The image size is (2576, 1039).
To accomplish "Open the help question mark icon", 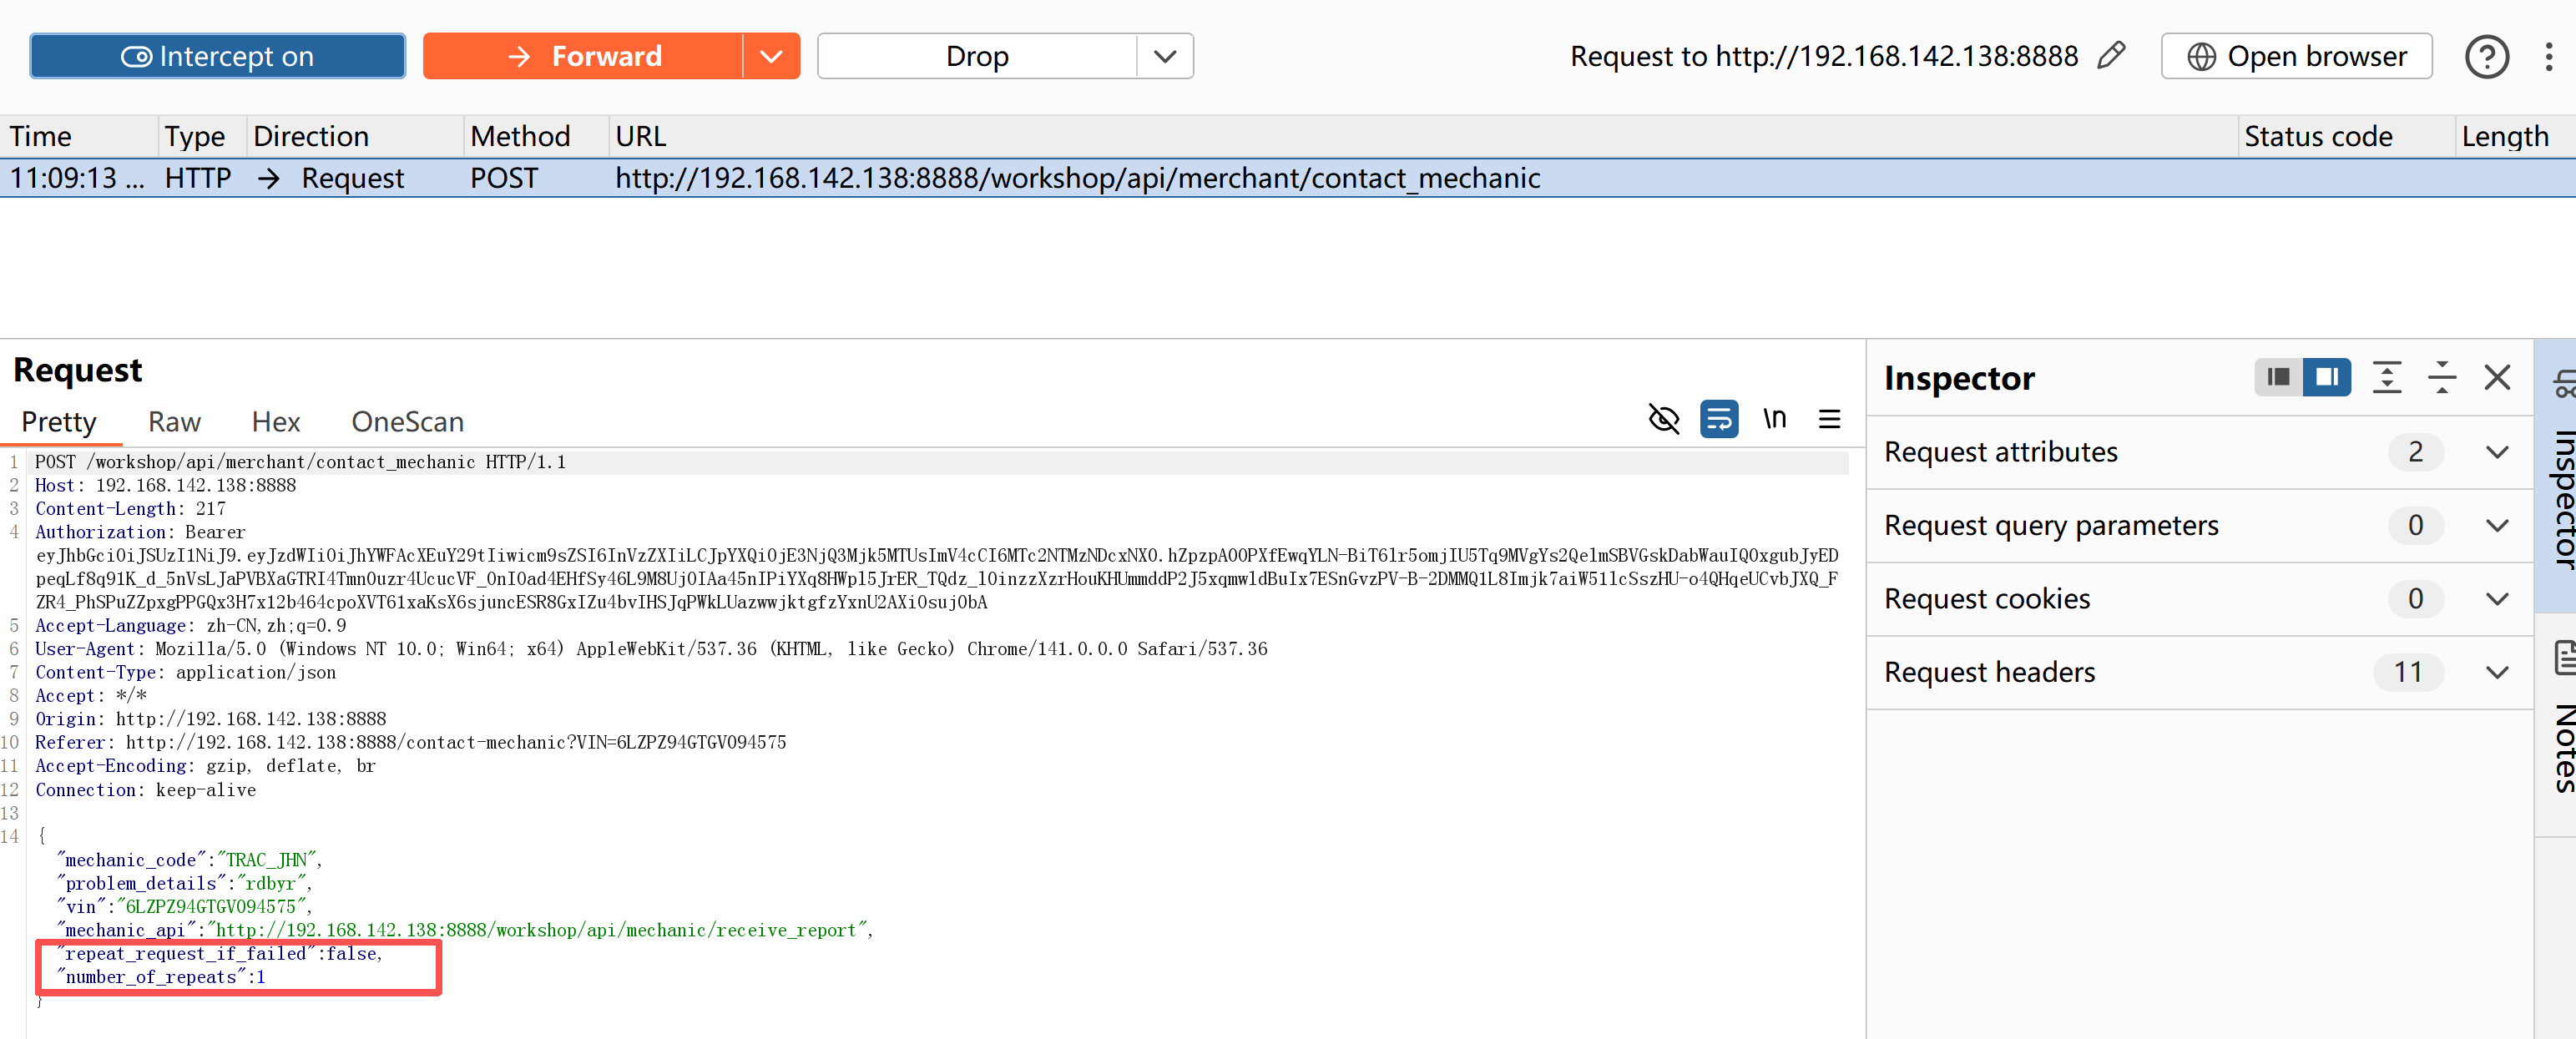I will (2486, 56).
